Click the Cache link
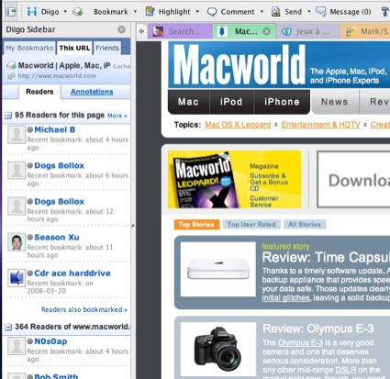The height and width of the screenshot is (379, 390). pos(121,66)
